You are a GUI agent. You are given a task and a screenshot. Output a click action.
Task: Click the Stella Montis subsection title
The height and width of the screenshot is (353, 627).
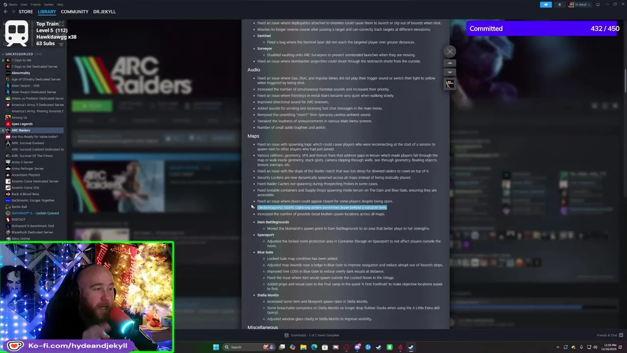point(268,295)
